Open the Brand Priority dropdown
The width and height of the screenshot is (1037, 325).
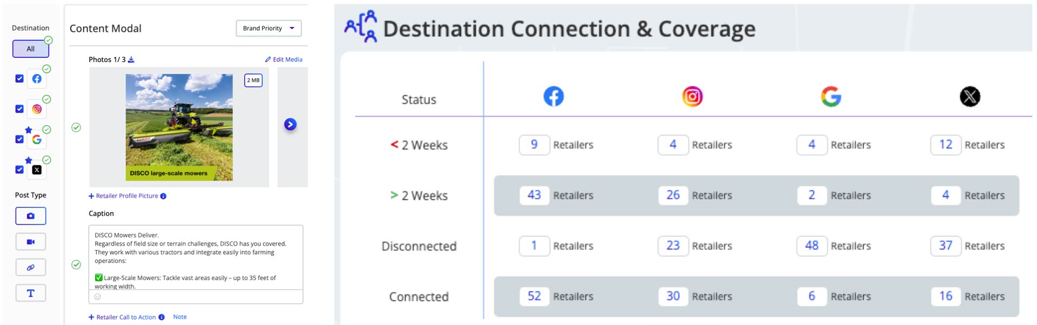268,28
